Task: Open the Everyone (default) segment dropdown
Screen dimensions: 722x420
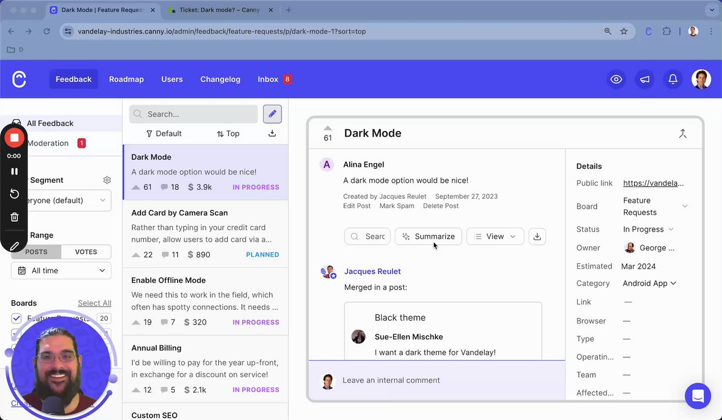Action: click(x=61, y=200)
